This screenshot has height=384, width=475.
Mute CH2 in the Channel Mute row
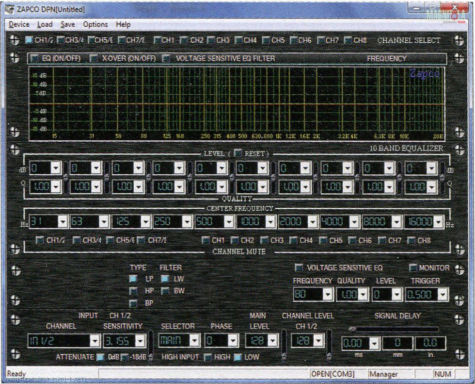click(x=234, y=240)
